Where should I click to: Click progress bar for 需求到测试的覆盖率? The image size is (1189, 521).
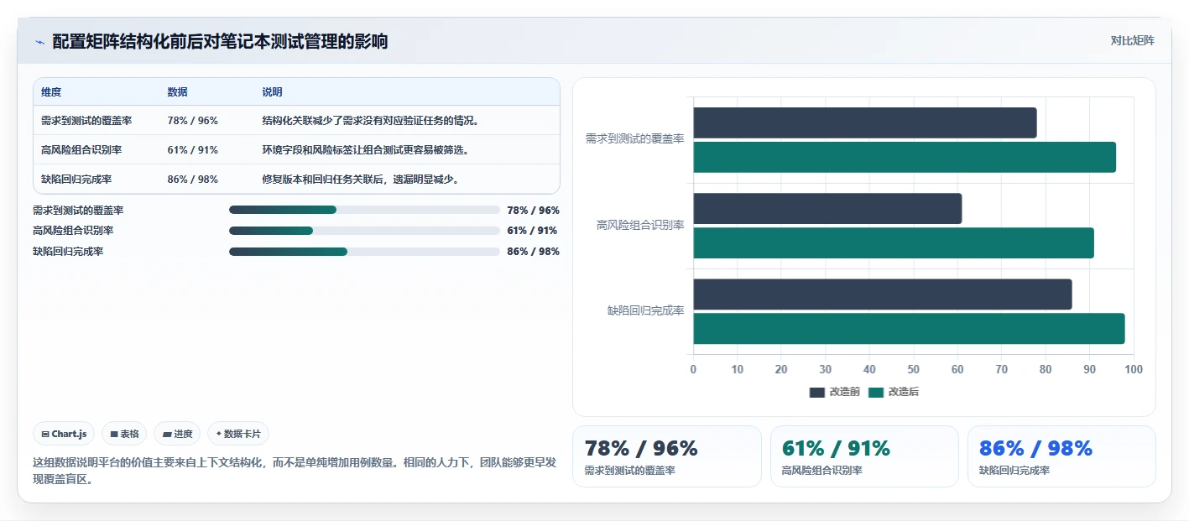364,210
